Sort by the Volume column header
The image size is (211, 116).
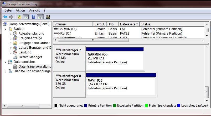coord(73,24)
